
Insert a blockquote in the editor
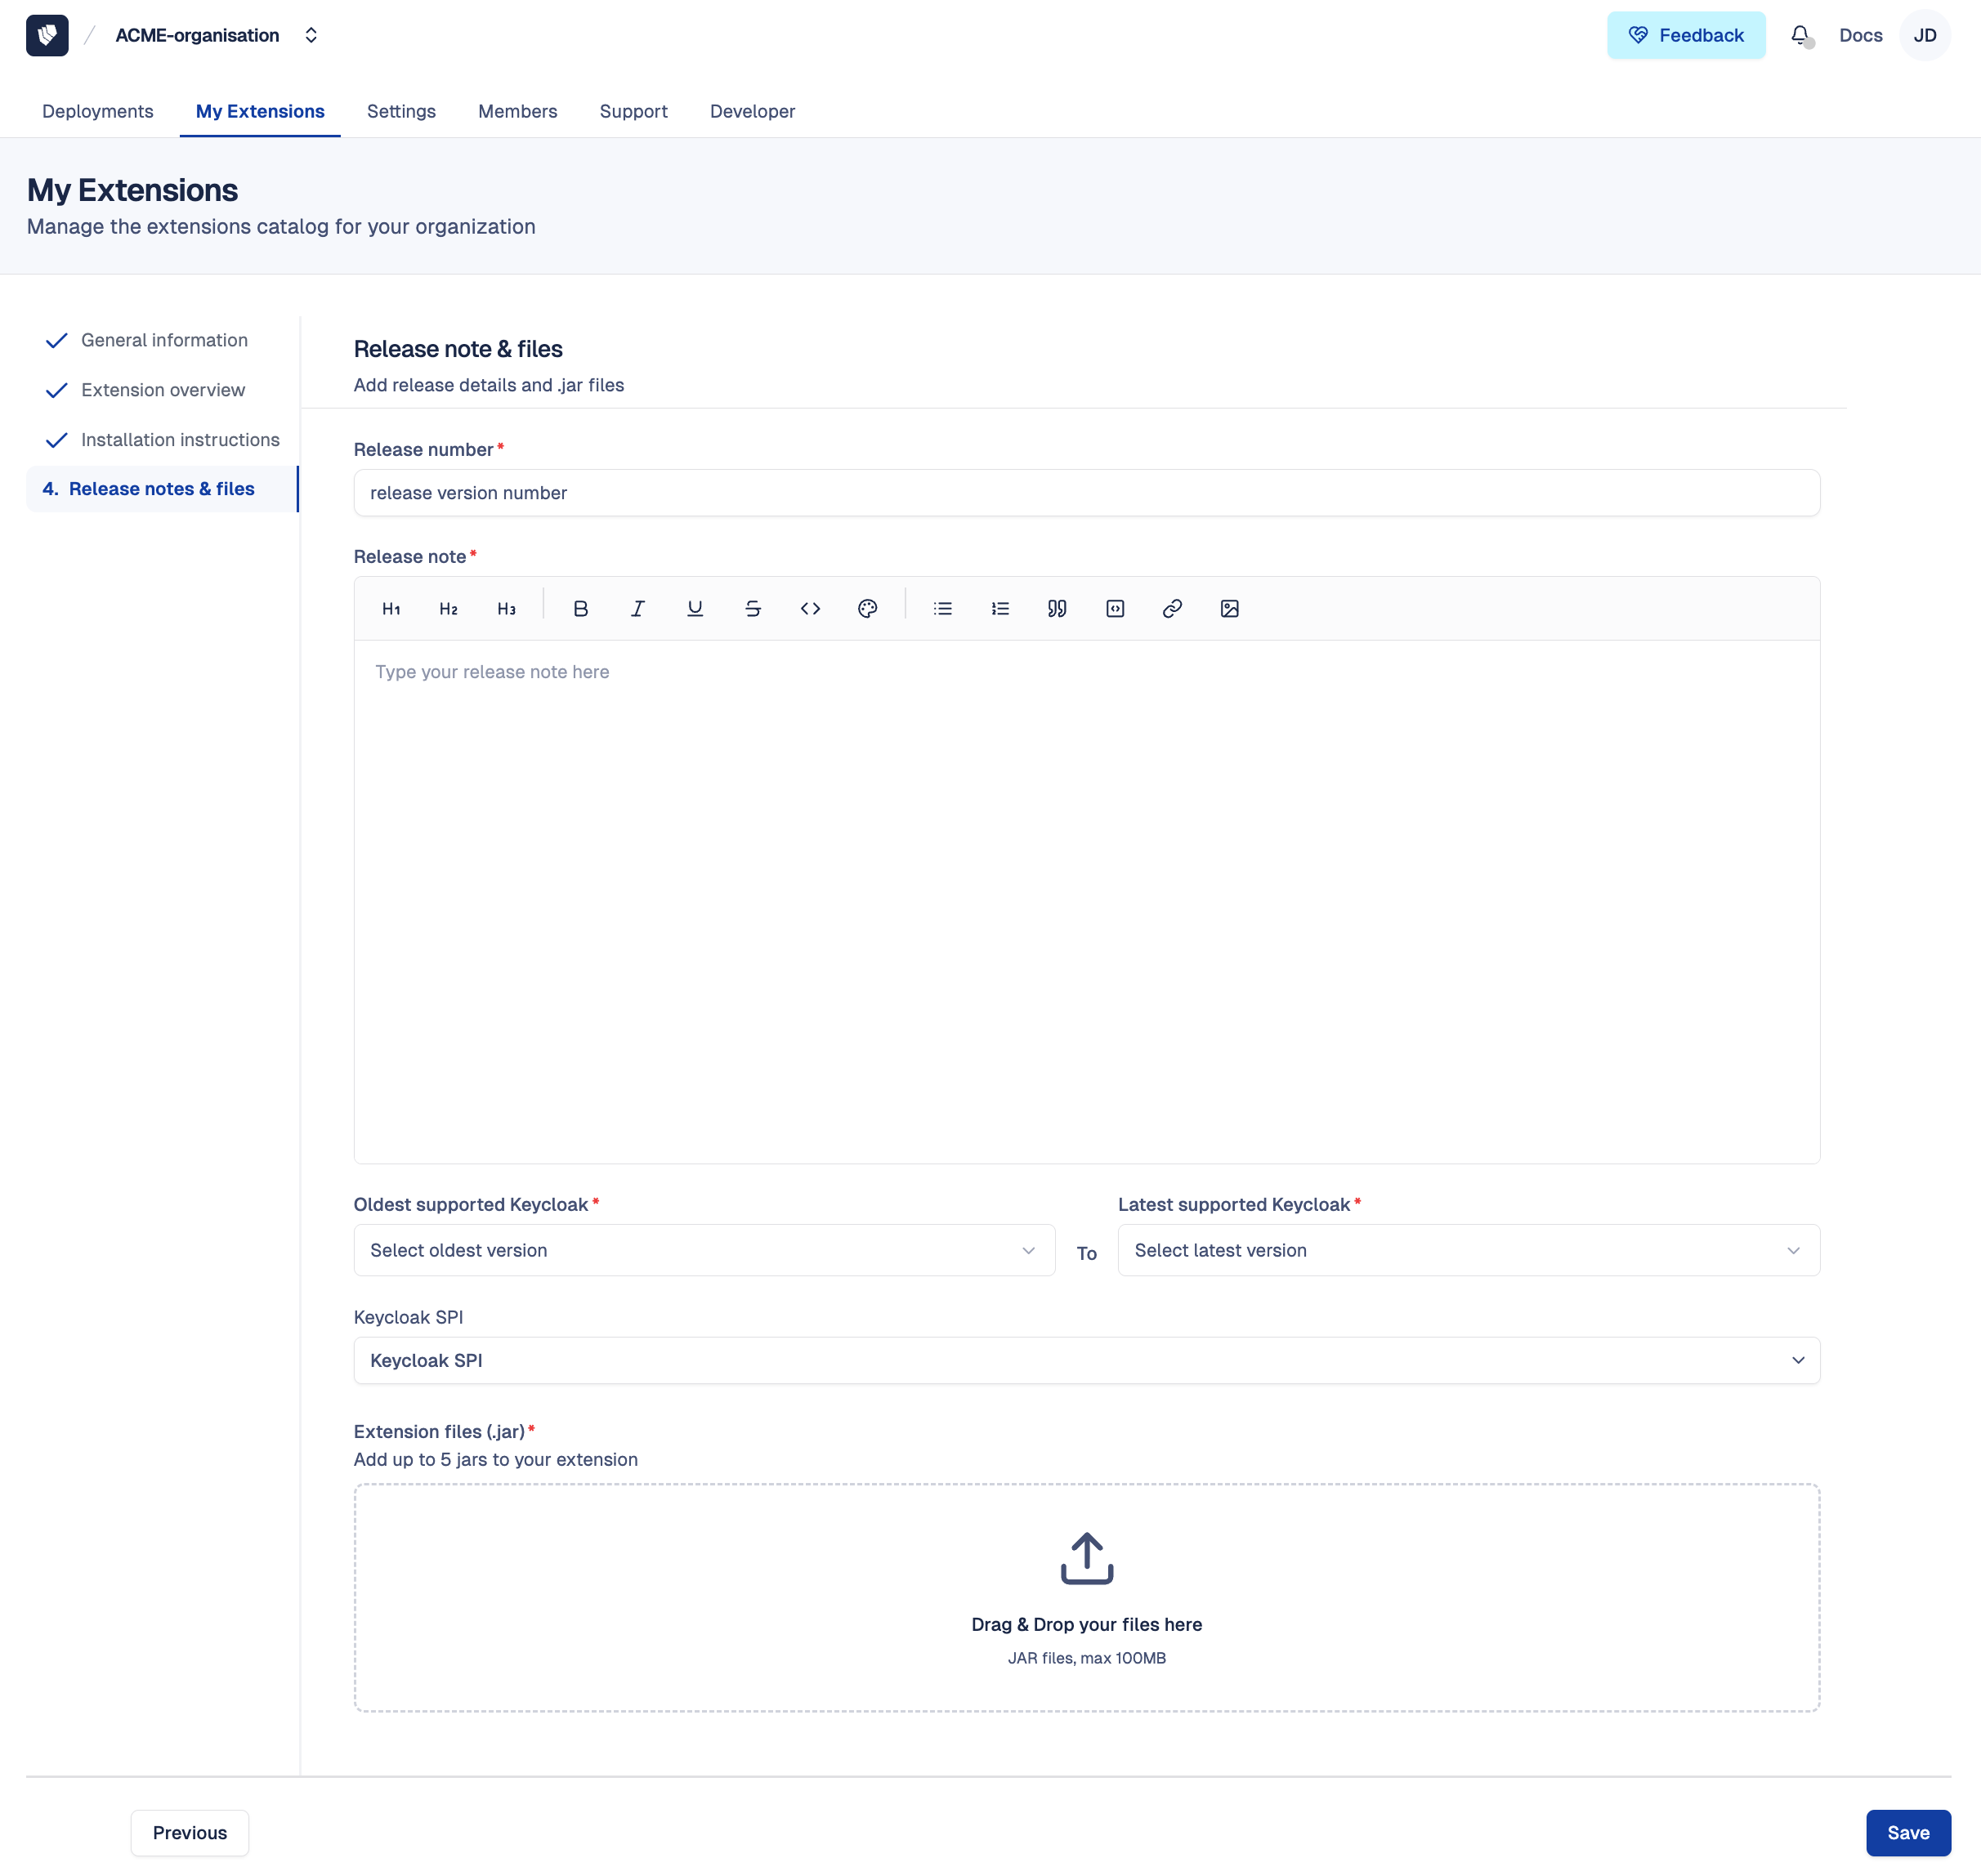click(1057, 608)
